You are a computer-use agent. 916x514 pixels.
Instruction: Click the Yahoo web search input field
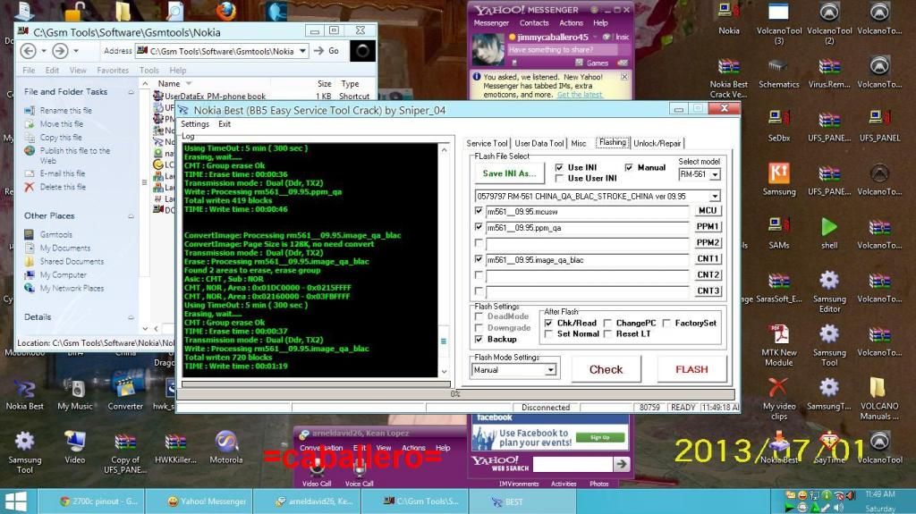541,464
